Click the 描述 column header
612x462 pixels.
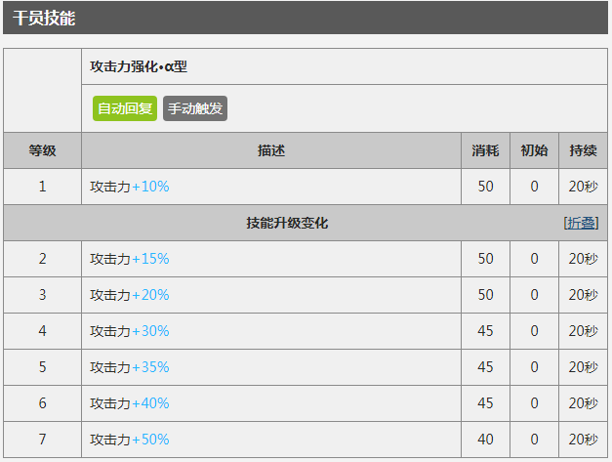pyautogui.click(x=270, y=150)
